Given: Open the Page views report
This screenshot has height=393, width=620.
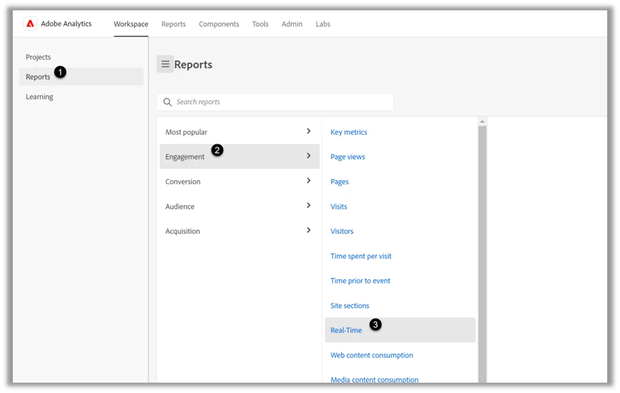Looking at the screenshot, I should (x=347, y=157).
